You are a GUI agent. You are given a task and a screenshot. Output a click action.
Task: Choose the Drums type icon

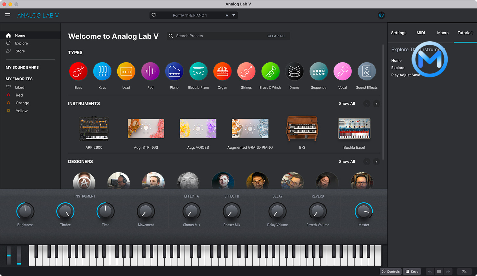coord(294,71)
